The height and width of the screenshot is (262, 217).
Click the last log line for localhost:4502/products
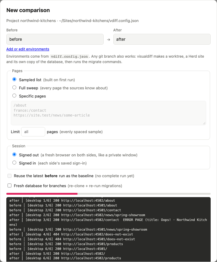[65, 258]
